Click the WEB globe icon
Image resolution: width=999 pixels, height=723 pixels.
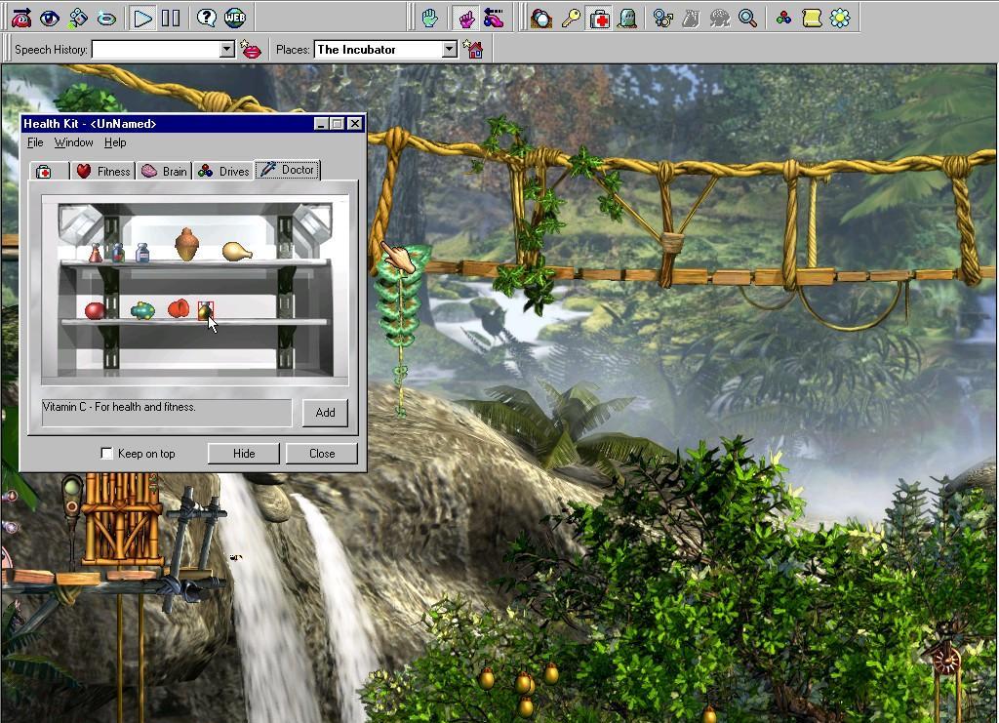click(235, 18)
